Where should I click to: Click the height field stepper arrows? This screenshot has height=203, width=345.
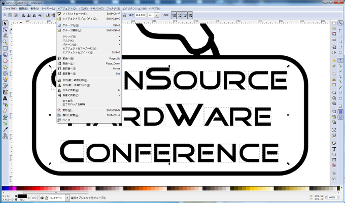coord(146,15)
